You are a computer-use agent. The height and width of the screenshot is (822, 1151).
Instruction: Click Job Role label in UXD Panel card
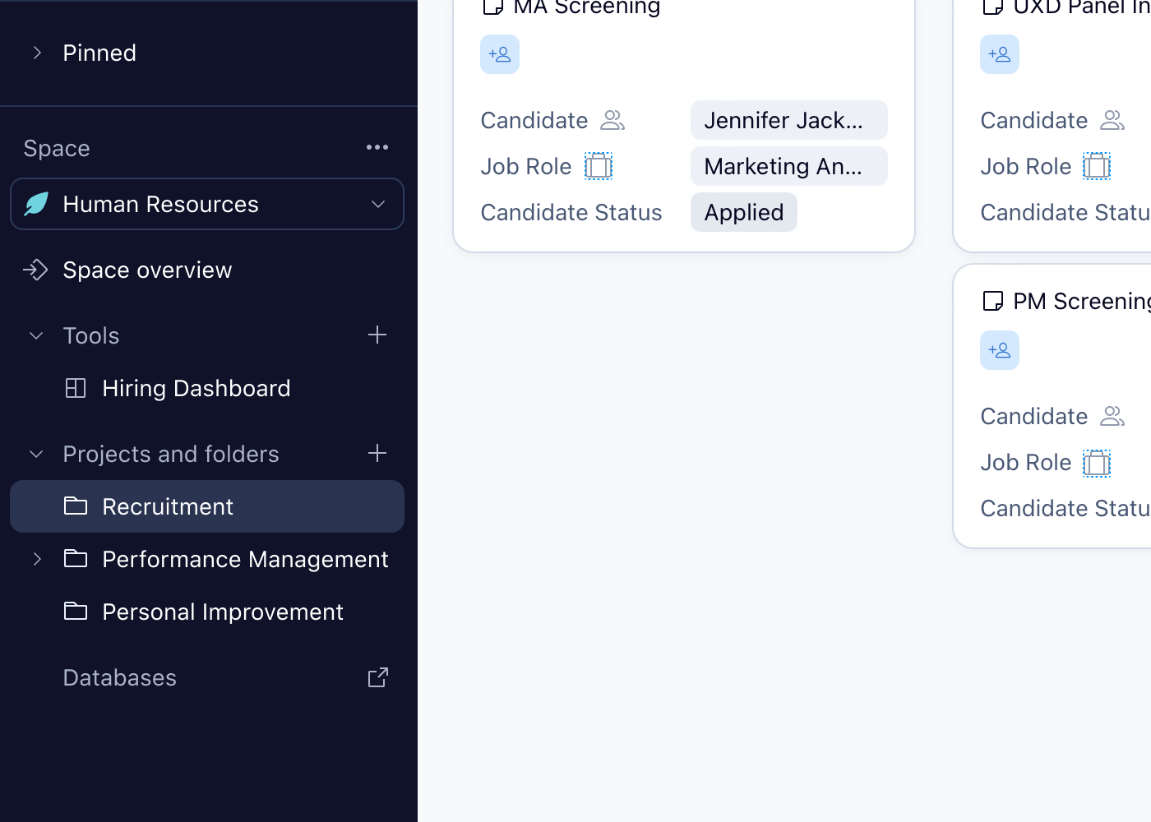(x=1026, y=166)
